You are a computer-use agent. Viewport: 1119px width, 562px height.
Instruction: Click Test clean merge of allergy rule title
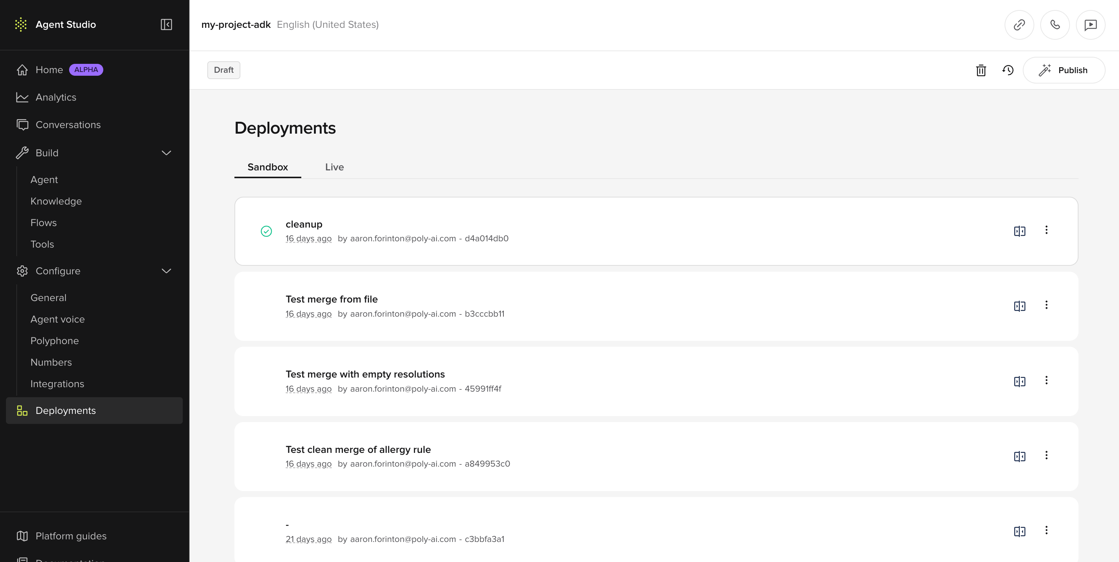(358, 450)
